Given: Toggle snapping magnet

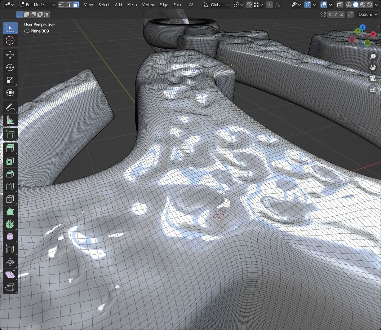Looking at the screenshot, I should [249, 5].
